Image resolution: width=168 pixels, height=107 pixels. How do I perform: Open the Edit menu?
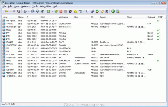coord(10,6)
